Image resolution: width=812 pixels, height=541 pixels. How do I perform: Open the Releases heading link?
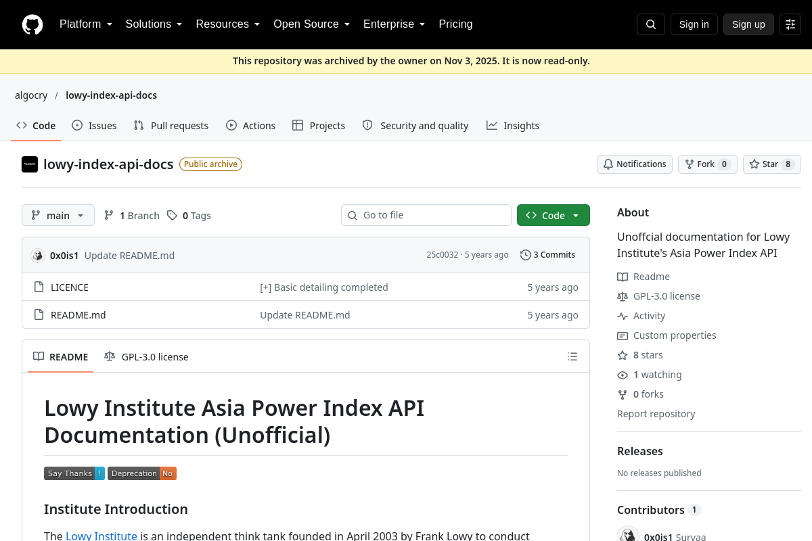(640, 451)
